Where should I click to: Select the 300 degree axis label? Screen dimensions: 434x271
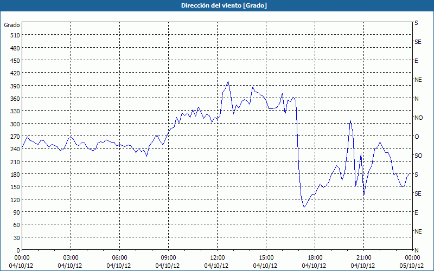click(x=16, y=124)
